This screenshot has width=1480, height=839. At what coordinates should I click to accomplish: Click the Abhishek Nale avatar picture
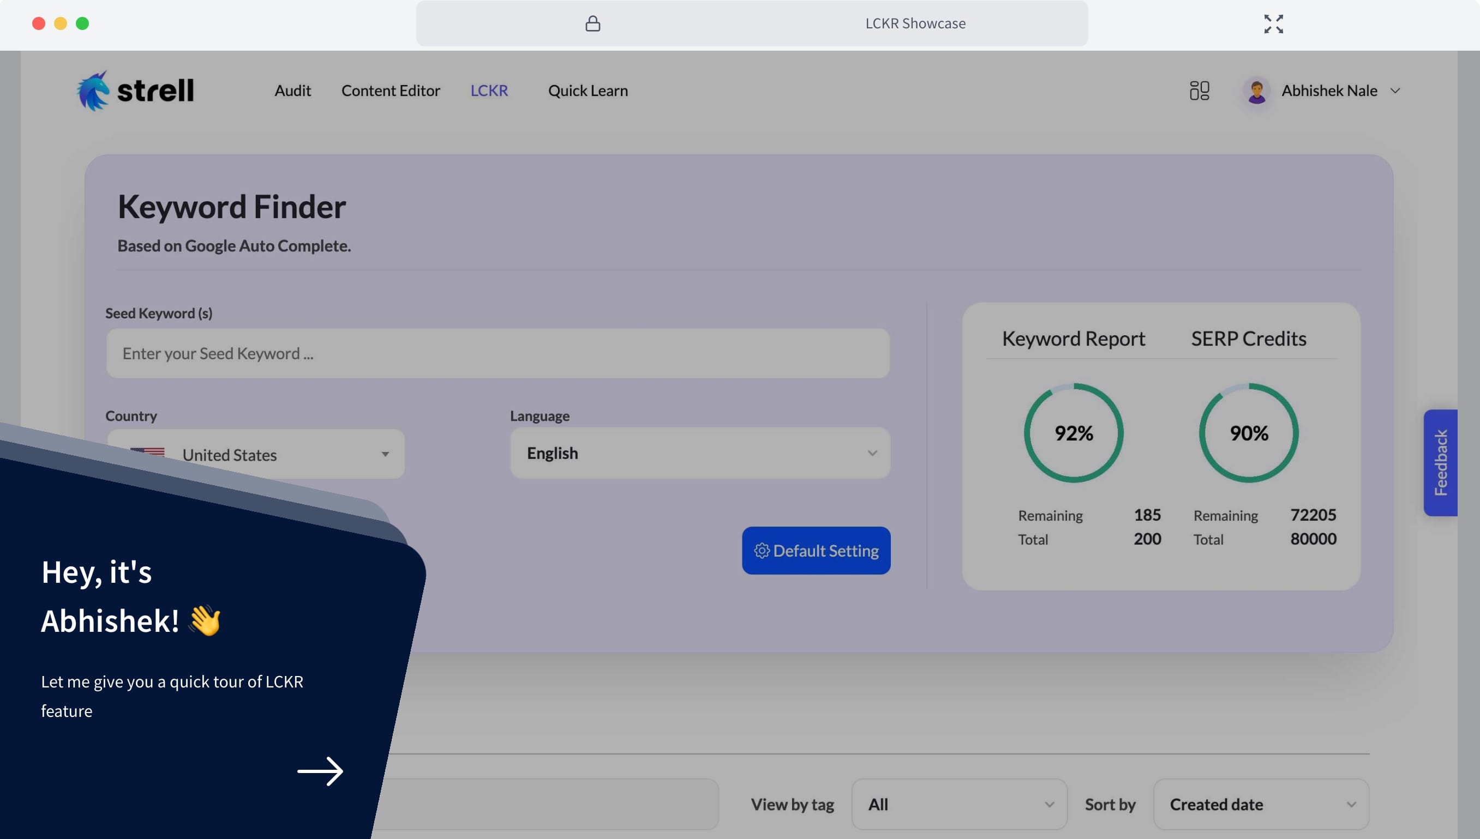(1256, 91)
